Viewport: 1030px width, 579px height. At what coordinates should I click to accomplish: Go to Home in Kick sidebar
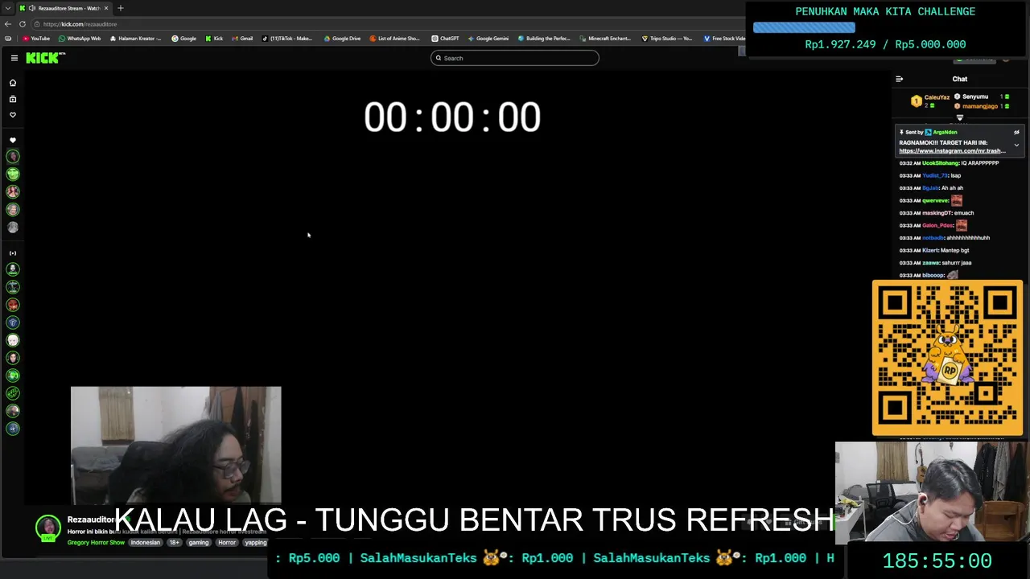coord(13,83)
